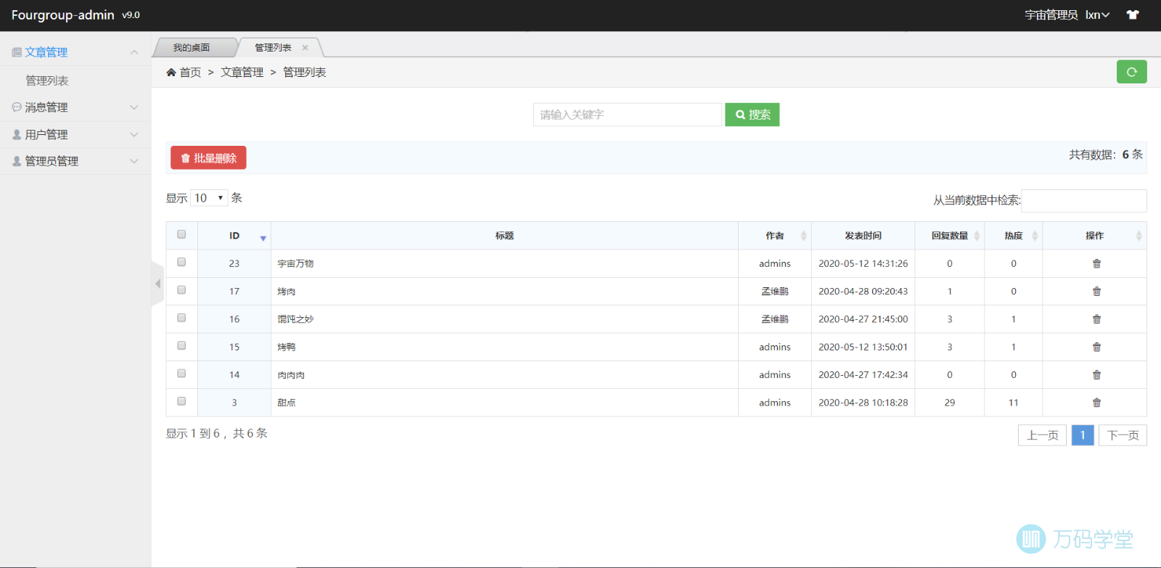
Task: Sort by the 热度 column
Action: pos(1014,236)
